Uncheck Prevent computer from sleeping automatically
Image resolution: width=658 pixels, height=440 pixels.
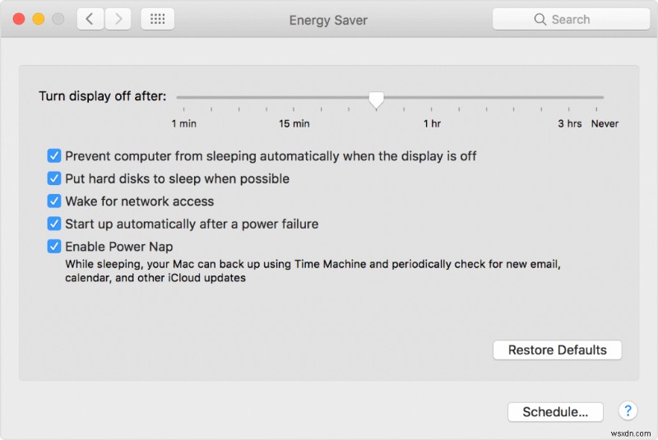[53, 156]
